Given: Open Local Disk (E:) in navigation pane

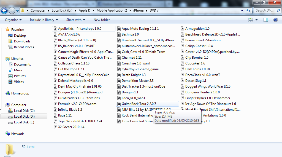Looking at the screenshot, I should (24, 122).
